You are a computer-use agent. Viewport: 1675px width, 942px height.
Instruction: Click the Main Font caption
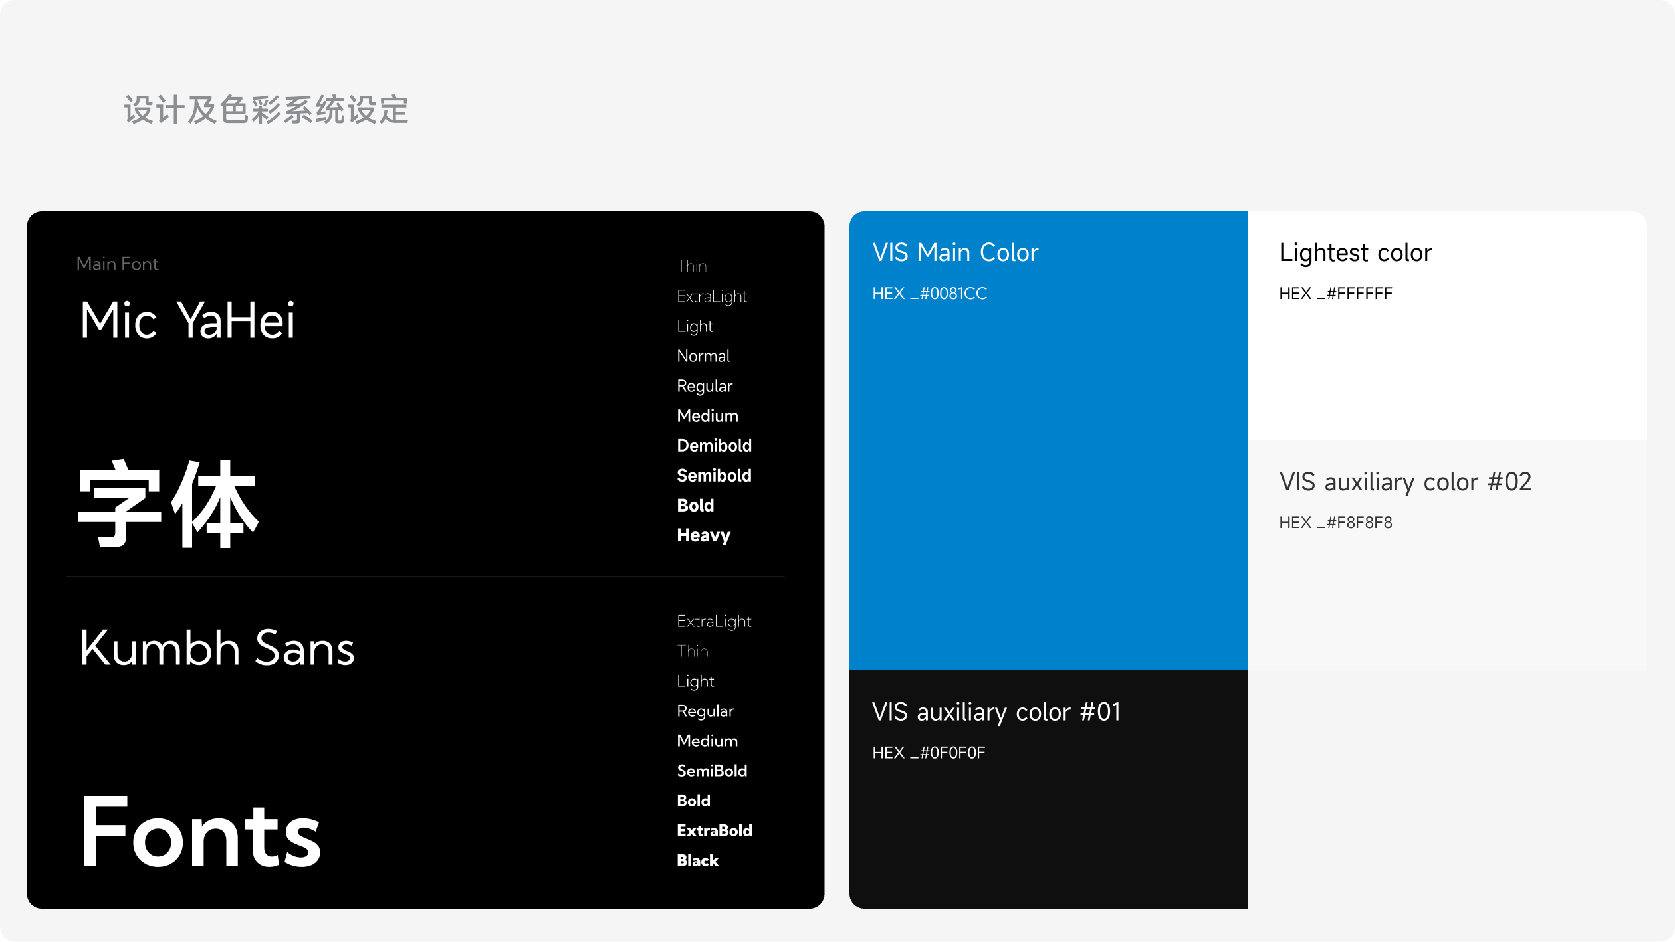pyautogui.click(x=117, y=264)
